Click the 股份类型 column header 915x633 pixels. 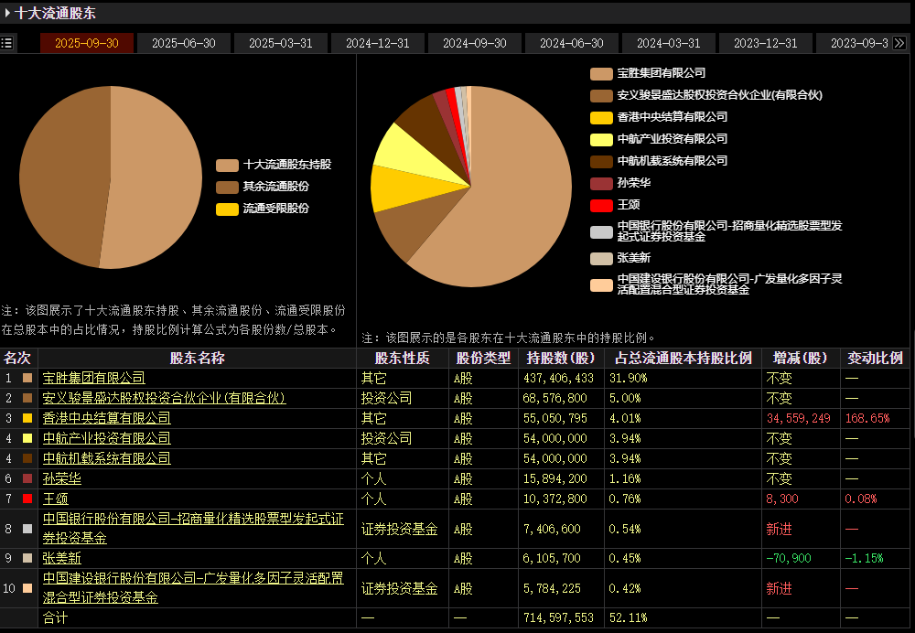click(483, 358)
